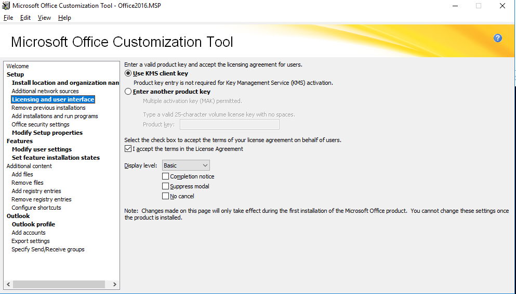Open the blue Help question mark icon
The width and height of the screenshot is (516, 294).
tap(498, 38)
